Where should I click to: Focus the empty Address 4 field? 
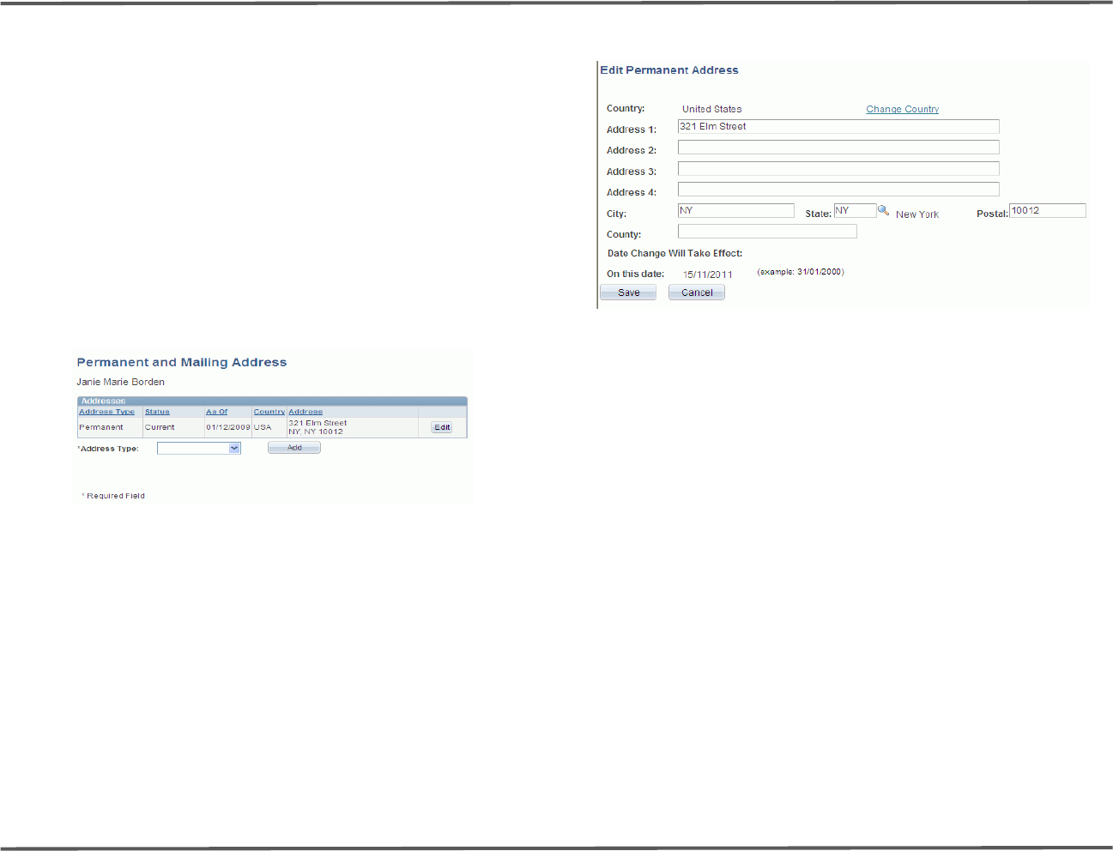pyautogui.click(x=838, y=190)
